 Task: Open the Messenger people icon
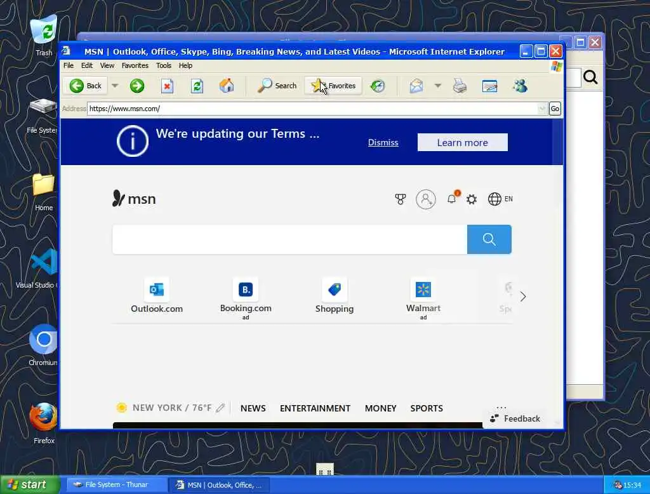(520, 86)
